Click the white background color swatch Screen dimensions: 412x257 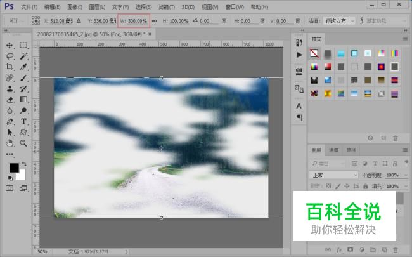tap(22, 175)
